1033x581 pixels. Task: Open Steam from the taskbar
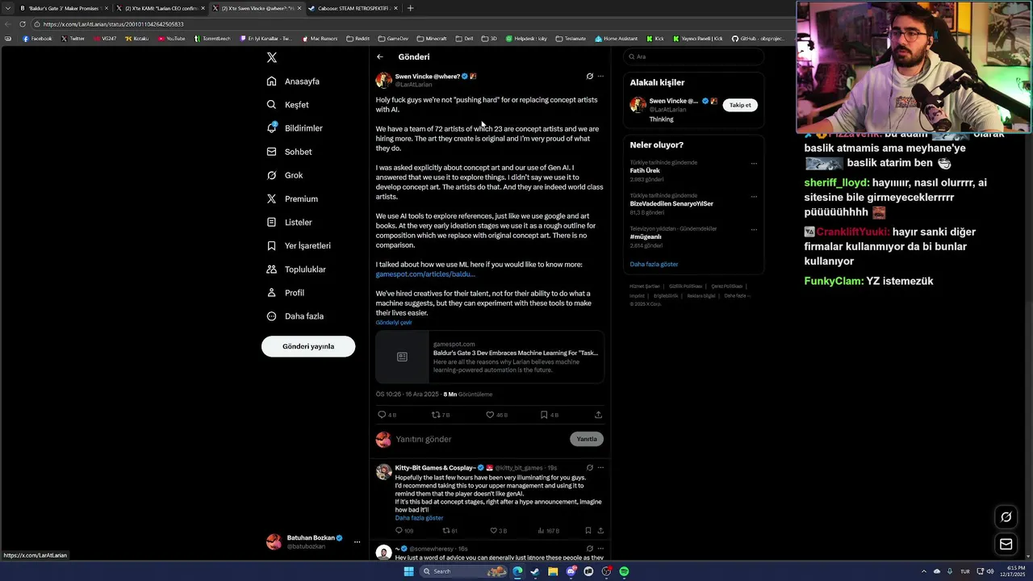coord(535,571)
